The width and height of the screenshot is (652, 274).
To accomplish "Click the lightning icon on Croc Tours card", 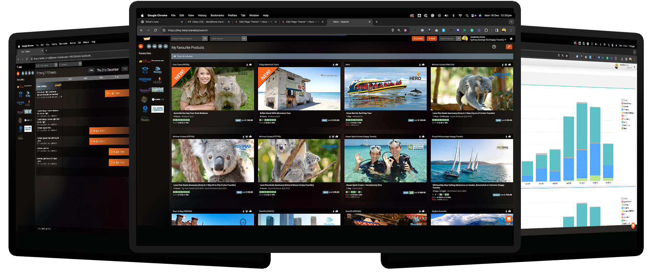I will coord(247,65).
